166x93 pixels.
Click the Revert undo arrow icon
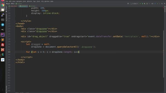pyautogui.click(x=162, y=4)
